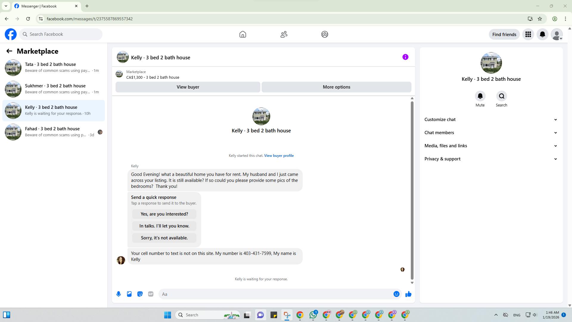Screen dimensions: 572x322
Task: Click the chat messages vertical scrollbar
Action: point(412,191)
